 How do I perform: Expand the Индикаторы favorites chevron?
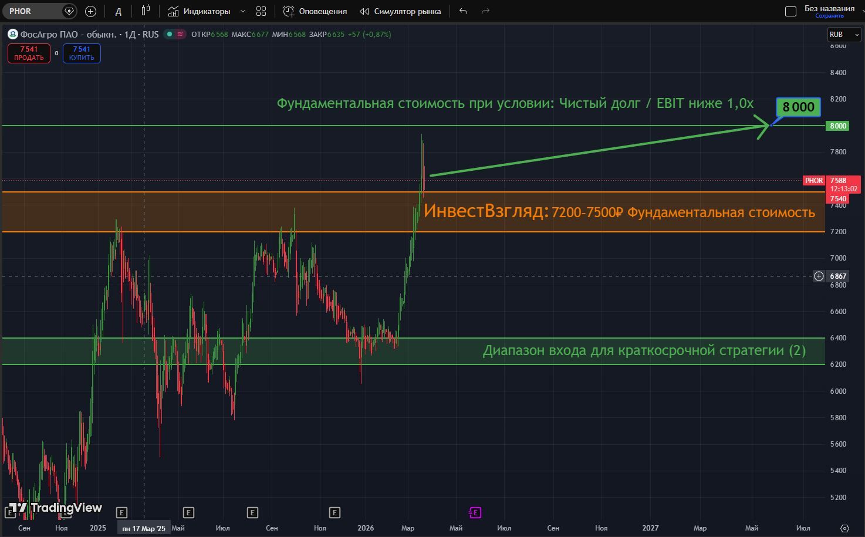tap(243, 11)
